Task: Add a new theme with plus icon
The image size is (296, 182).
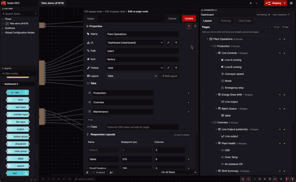Action: (176, 68)
